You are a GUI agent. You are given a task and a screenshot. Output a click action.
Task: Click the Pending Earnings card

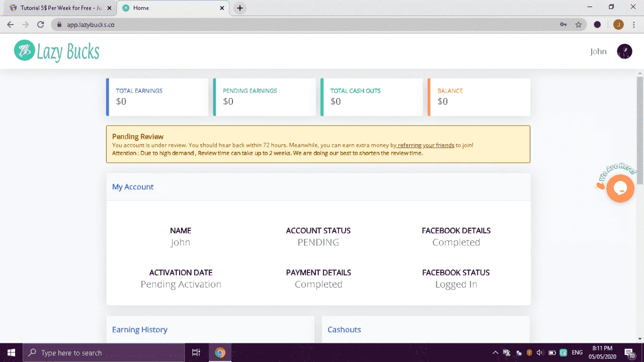pyautogui.click(x=264, y=97)
